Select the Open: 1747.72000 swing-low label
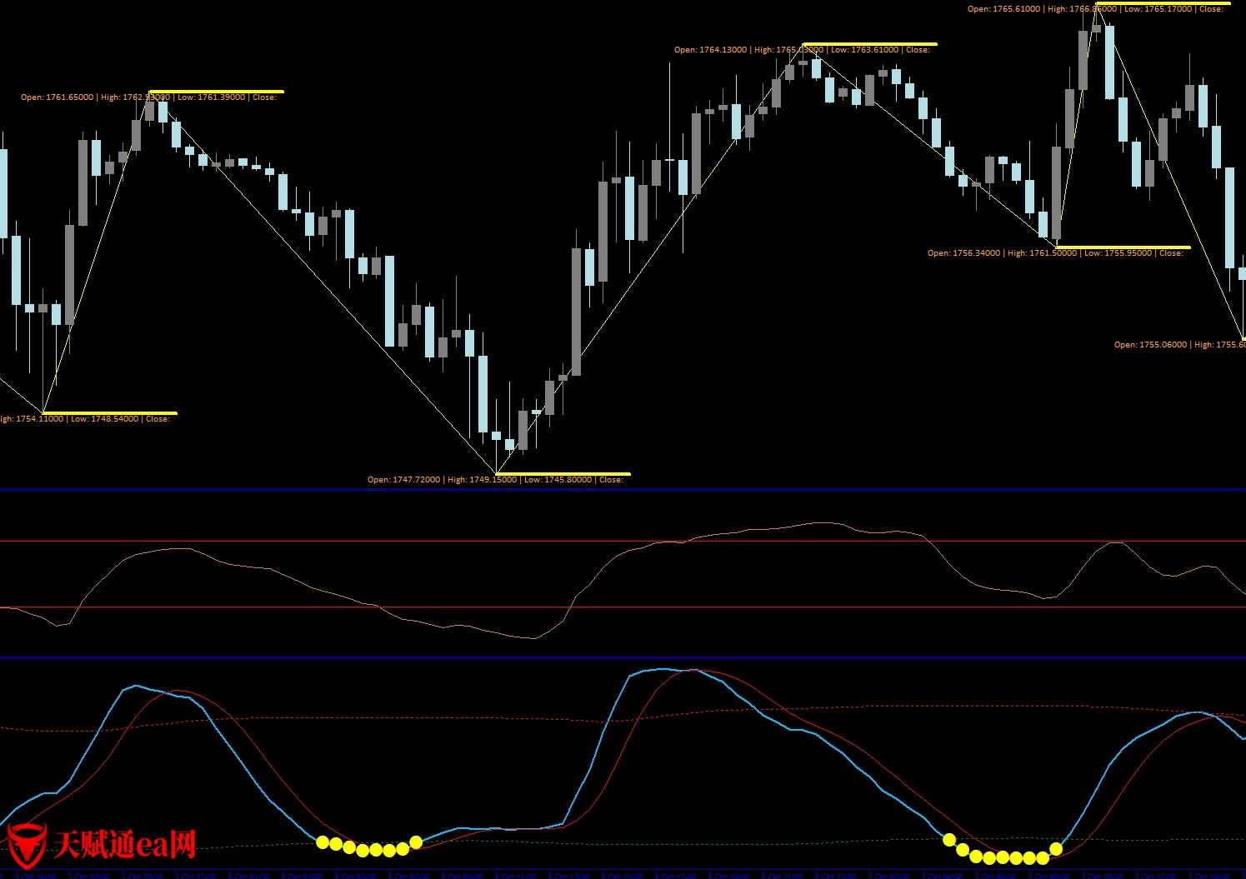1246x879 pixels. click(404, 480)
